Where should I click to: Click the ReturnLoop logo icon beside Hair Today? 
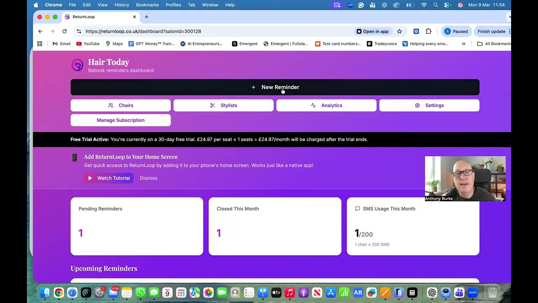(77, 65)
